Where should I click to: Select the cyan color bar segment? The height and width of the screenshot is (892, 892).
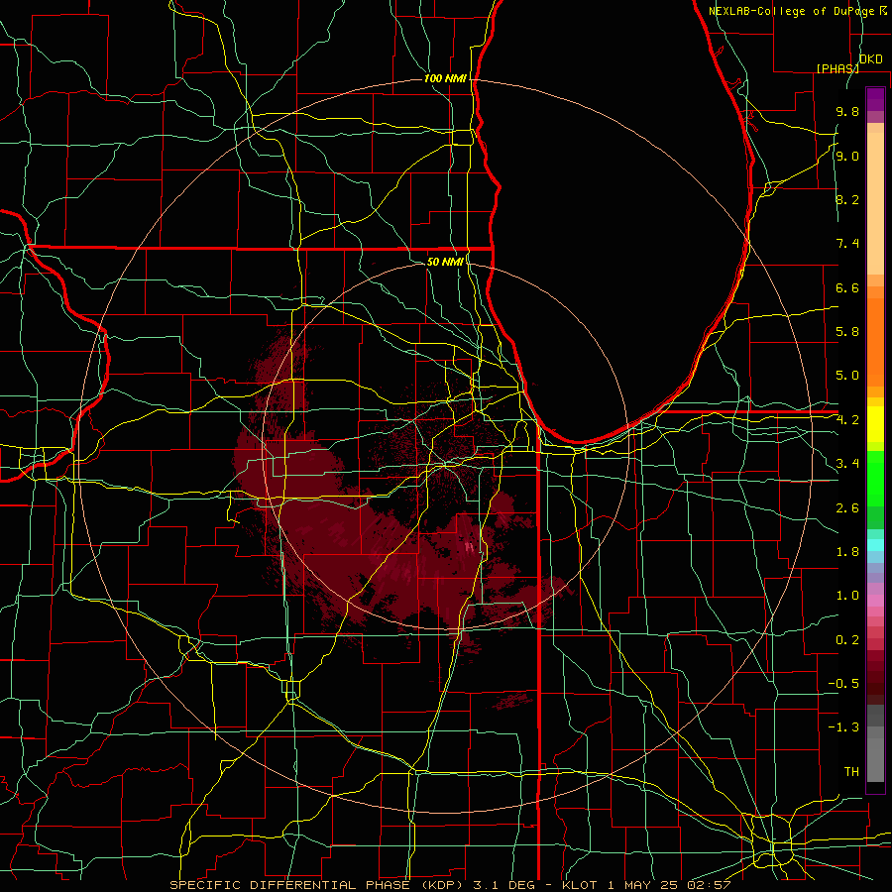pyautogui.click(x=875, y=544)
